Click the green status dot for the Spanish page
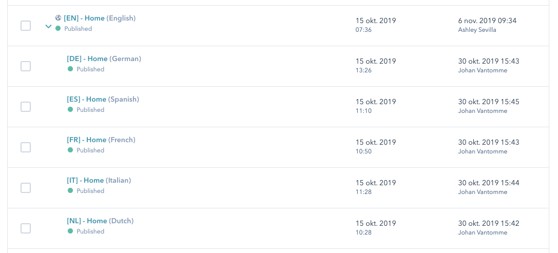558x253 pixels. [70, 110]
